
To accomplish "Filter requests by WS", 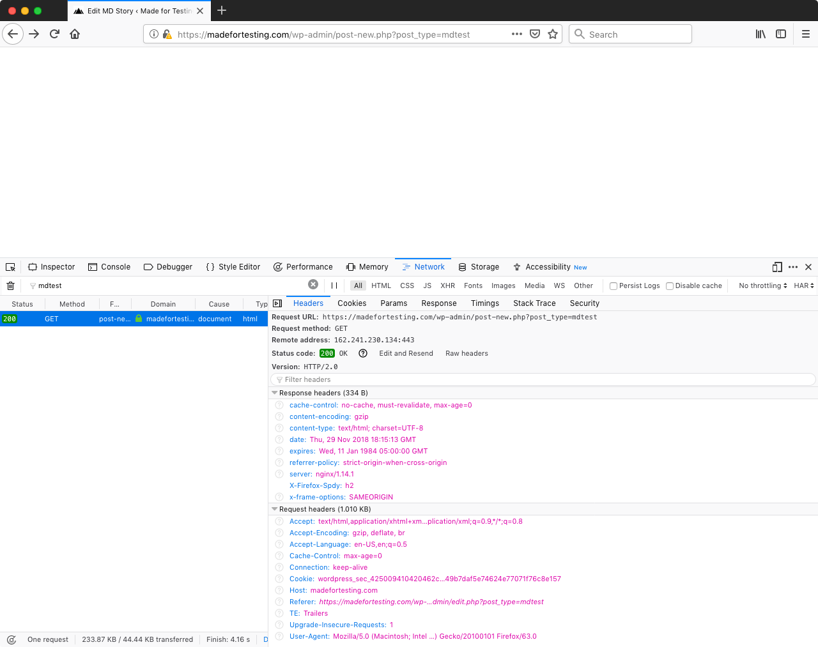I will click(x=559, y=285).
